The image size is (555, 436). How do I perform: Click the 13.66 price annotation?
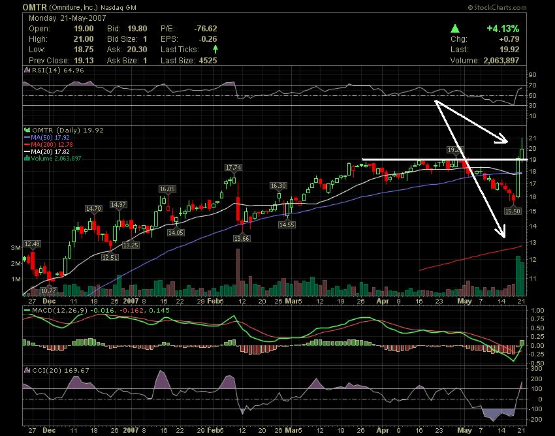(242, 238)
